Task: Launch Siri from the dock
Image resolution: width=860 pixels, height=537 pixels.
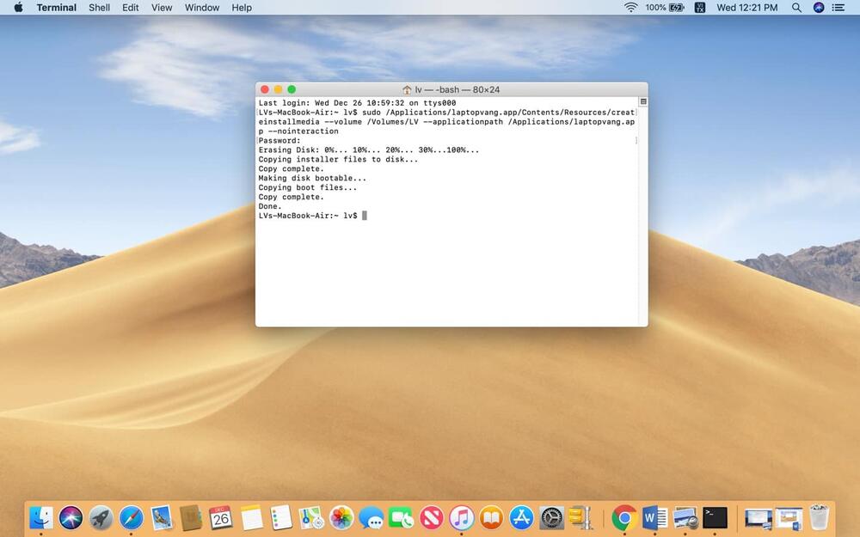Action: [x=71, y=517]
